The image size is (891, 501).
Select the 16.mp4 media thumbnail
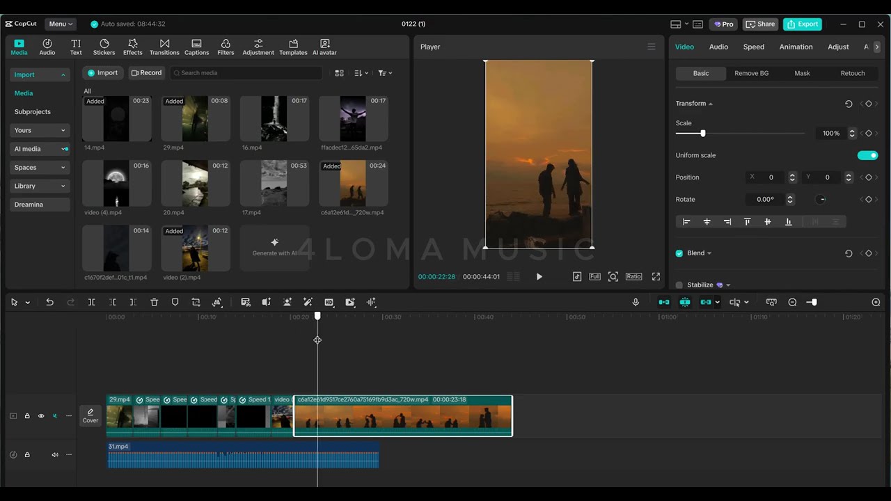[274, 119]
